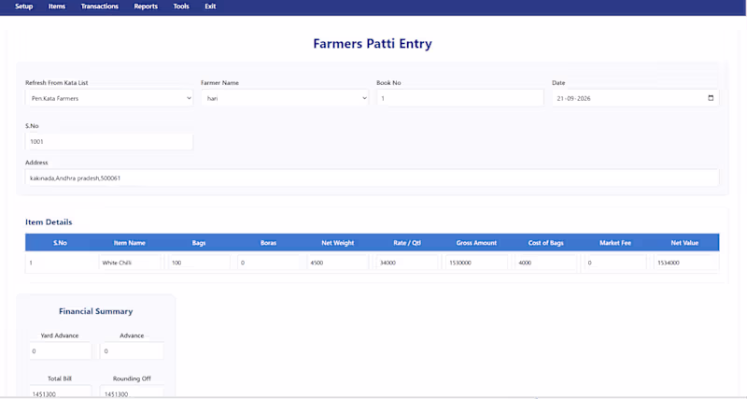
Task: Click the Farmers Patti Entry heading
Action: coord(373,43)
